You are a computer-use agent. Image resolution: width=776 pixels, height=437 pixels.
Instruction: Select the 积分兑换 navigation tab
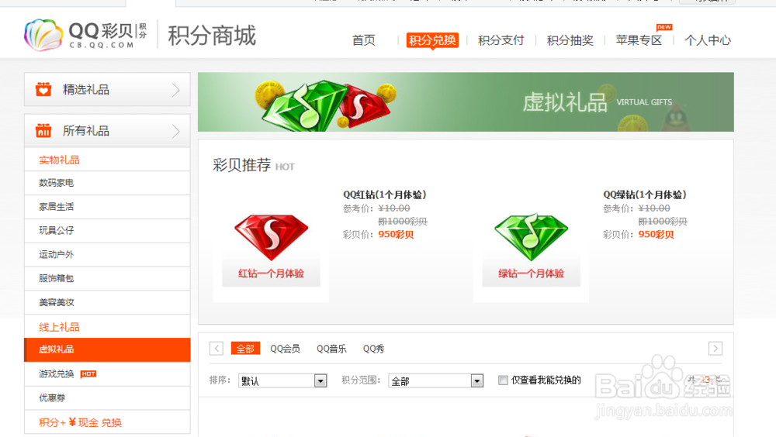click(432, 40)
